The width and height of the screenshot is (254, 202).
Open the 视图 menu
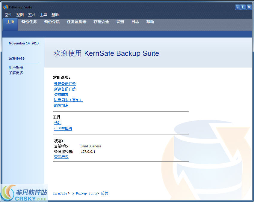pyautogui.click(x=20, y=15)
